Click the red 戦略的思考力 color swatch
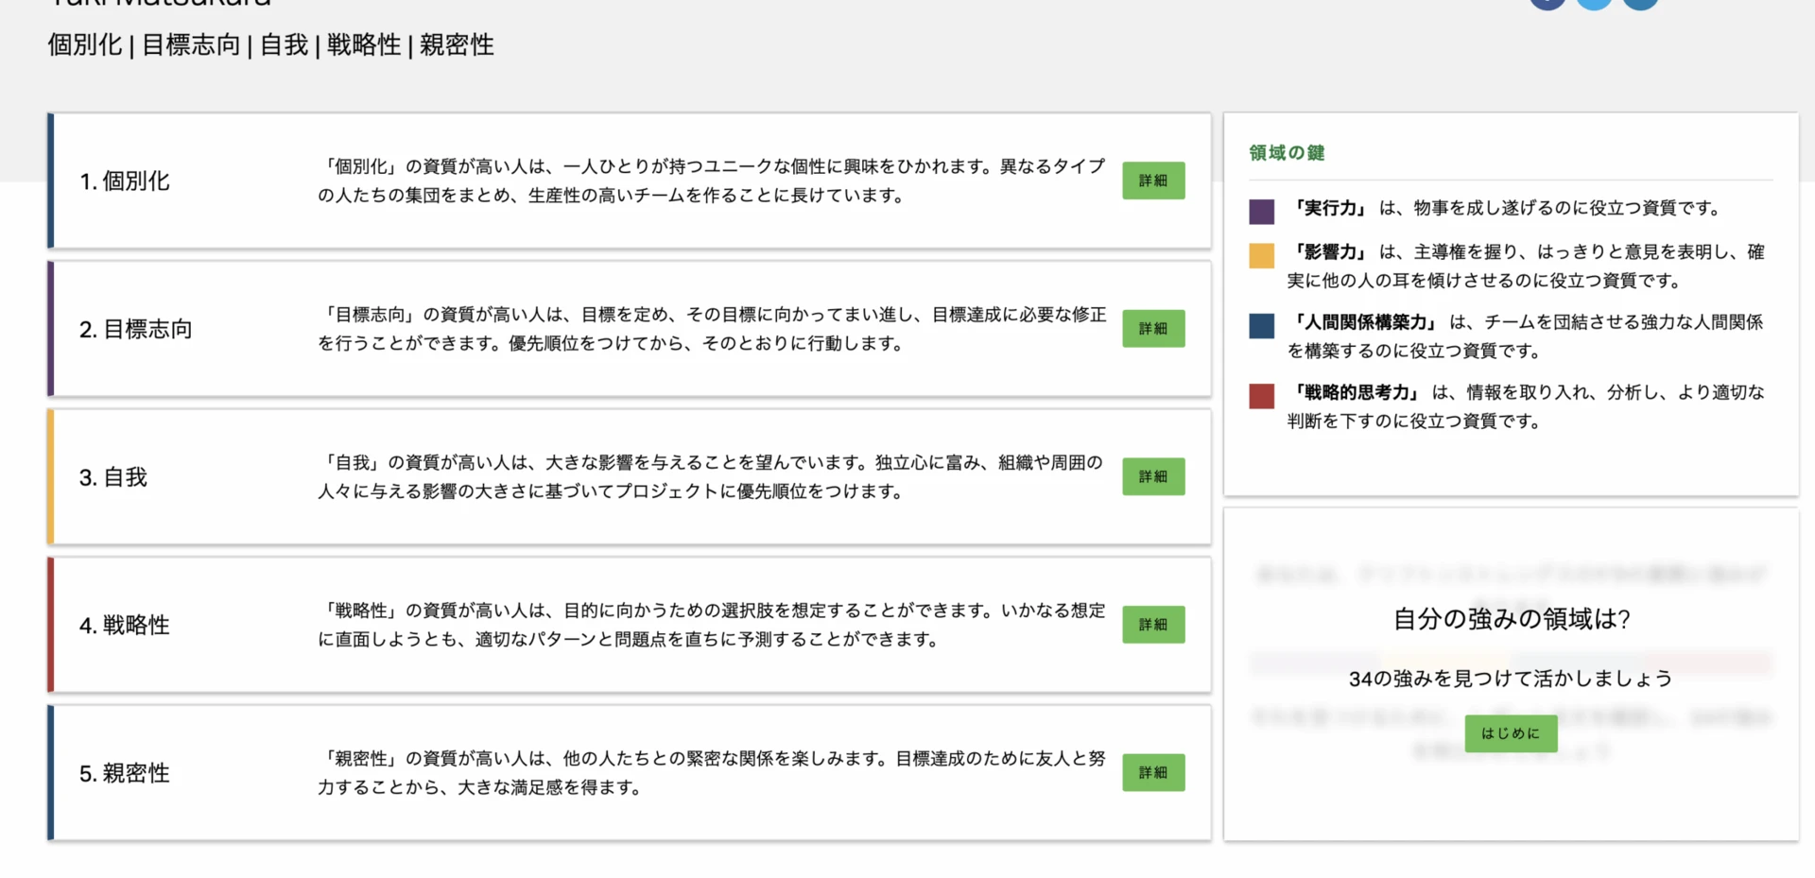The height and width of the screenshot is (878, 1815). [x=1261, y=396]
